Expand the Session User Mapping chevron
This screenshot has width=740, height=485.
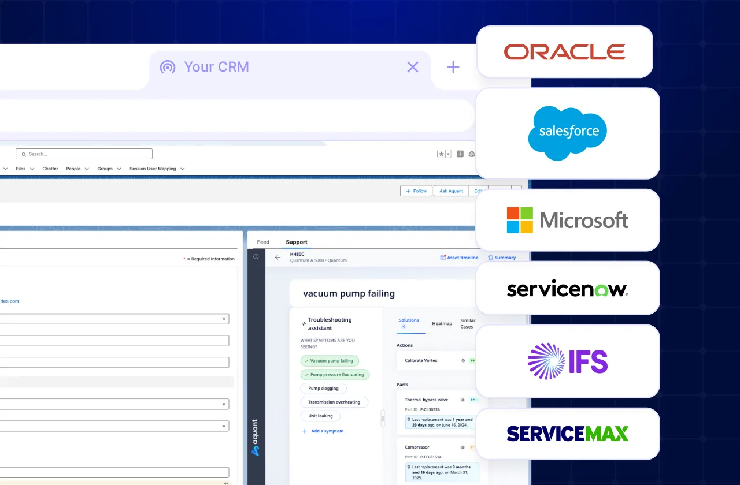click(182, 169)
